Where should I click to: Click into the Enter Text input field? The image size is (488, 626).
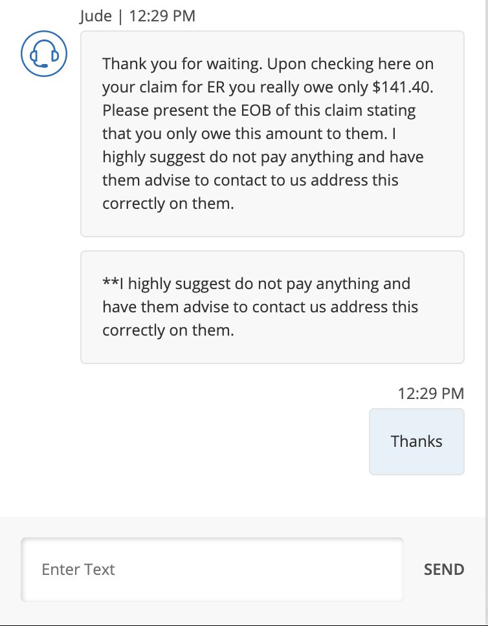click(212, 570)
